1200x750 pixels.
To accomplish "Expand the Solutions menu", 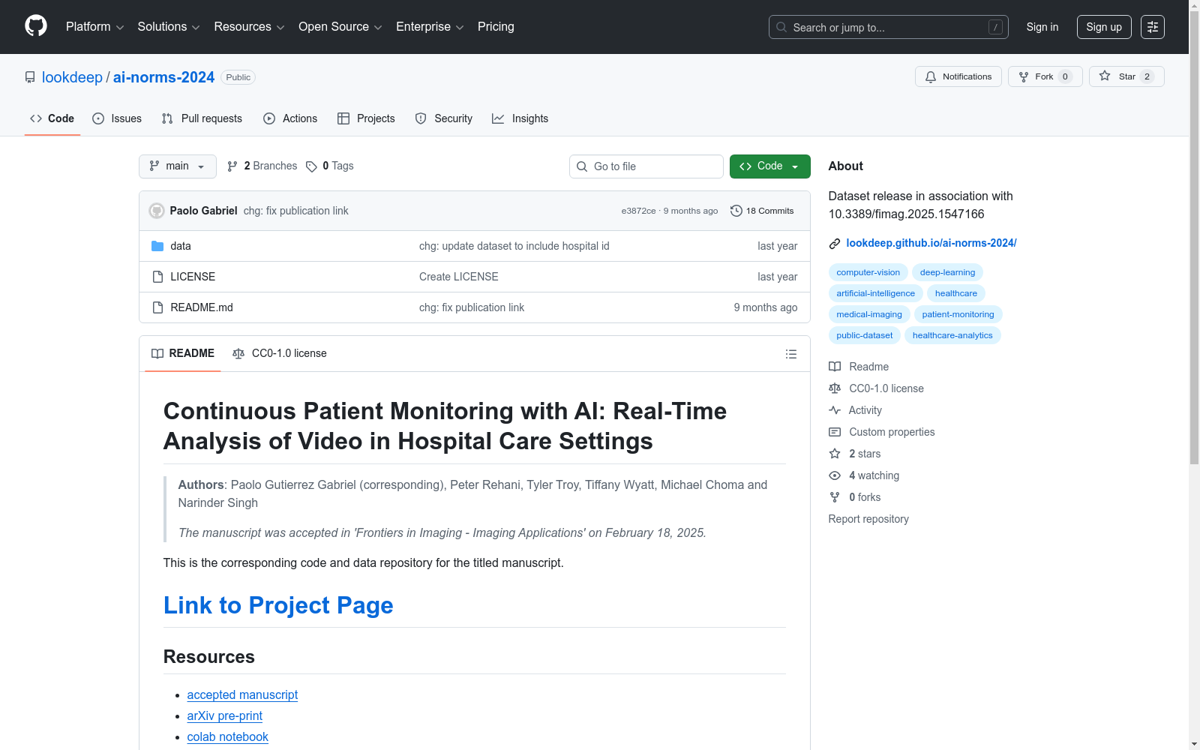I will (x=169, y=27).
